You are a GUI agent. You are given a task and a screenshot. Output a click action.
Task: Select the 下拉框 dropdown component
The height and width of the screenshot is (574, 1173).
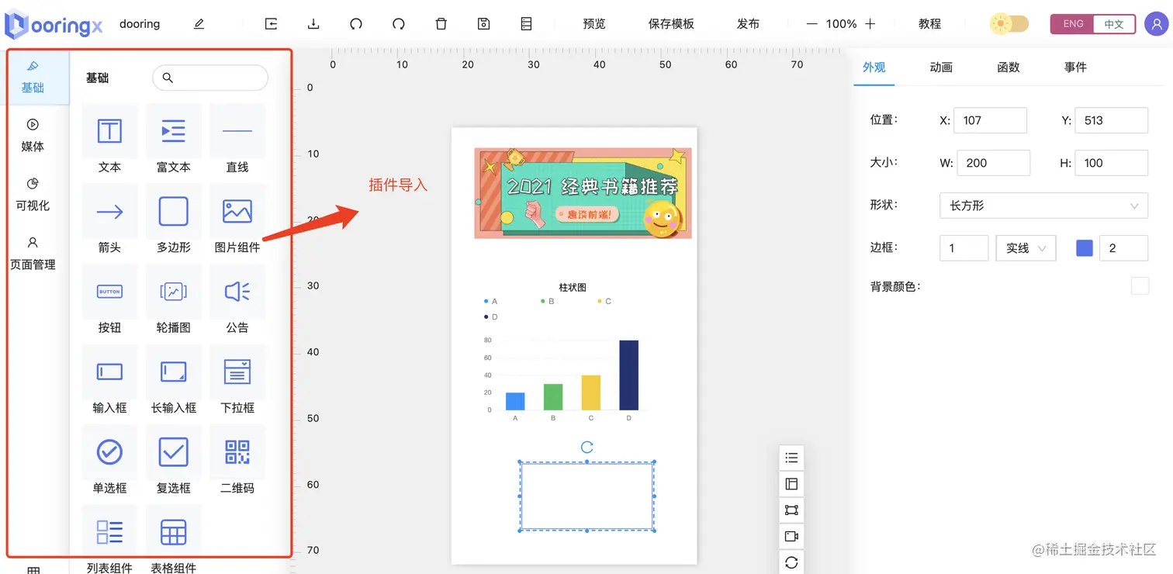(237, 380)
